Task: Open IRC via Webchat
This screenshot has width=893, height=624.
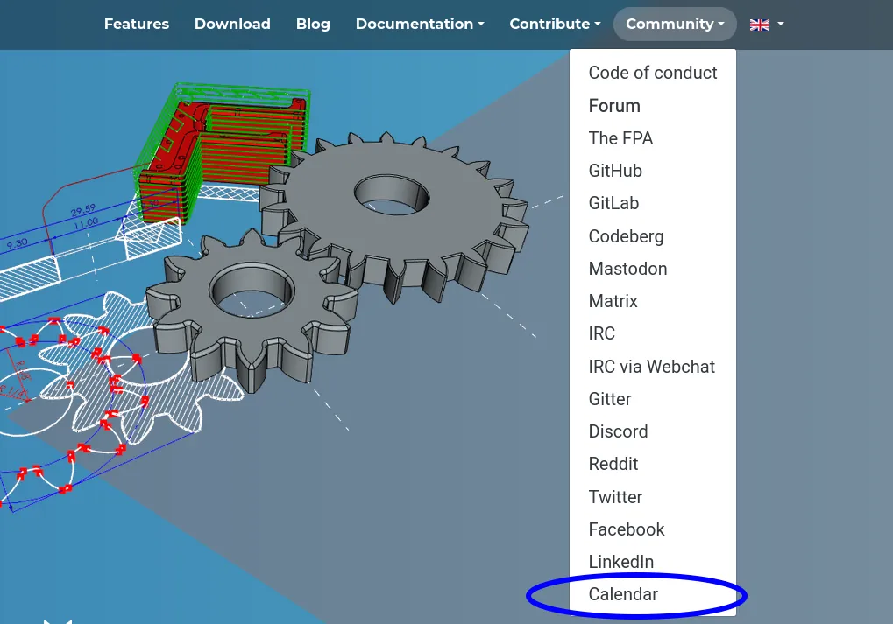Action: coord(651,367)
